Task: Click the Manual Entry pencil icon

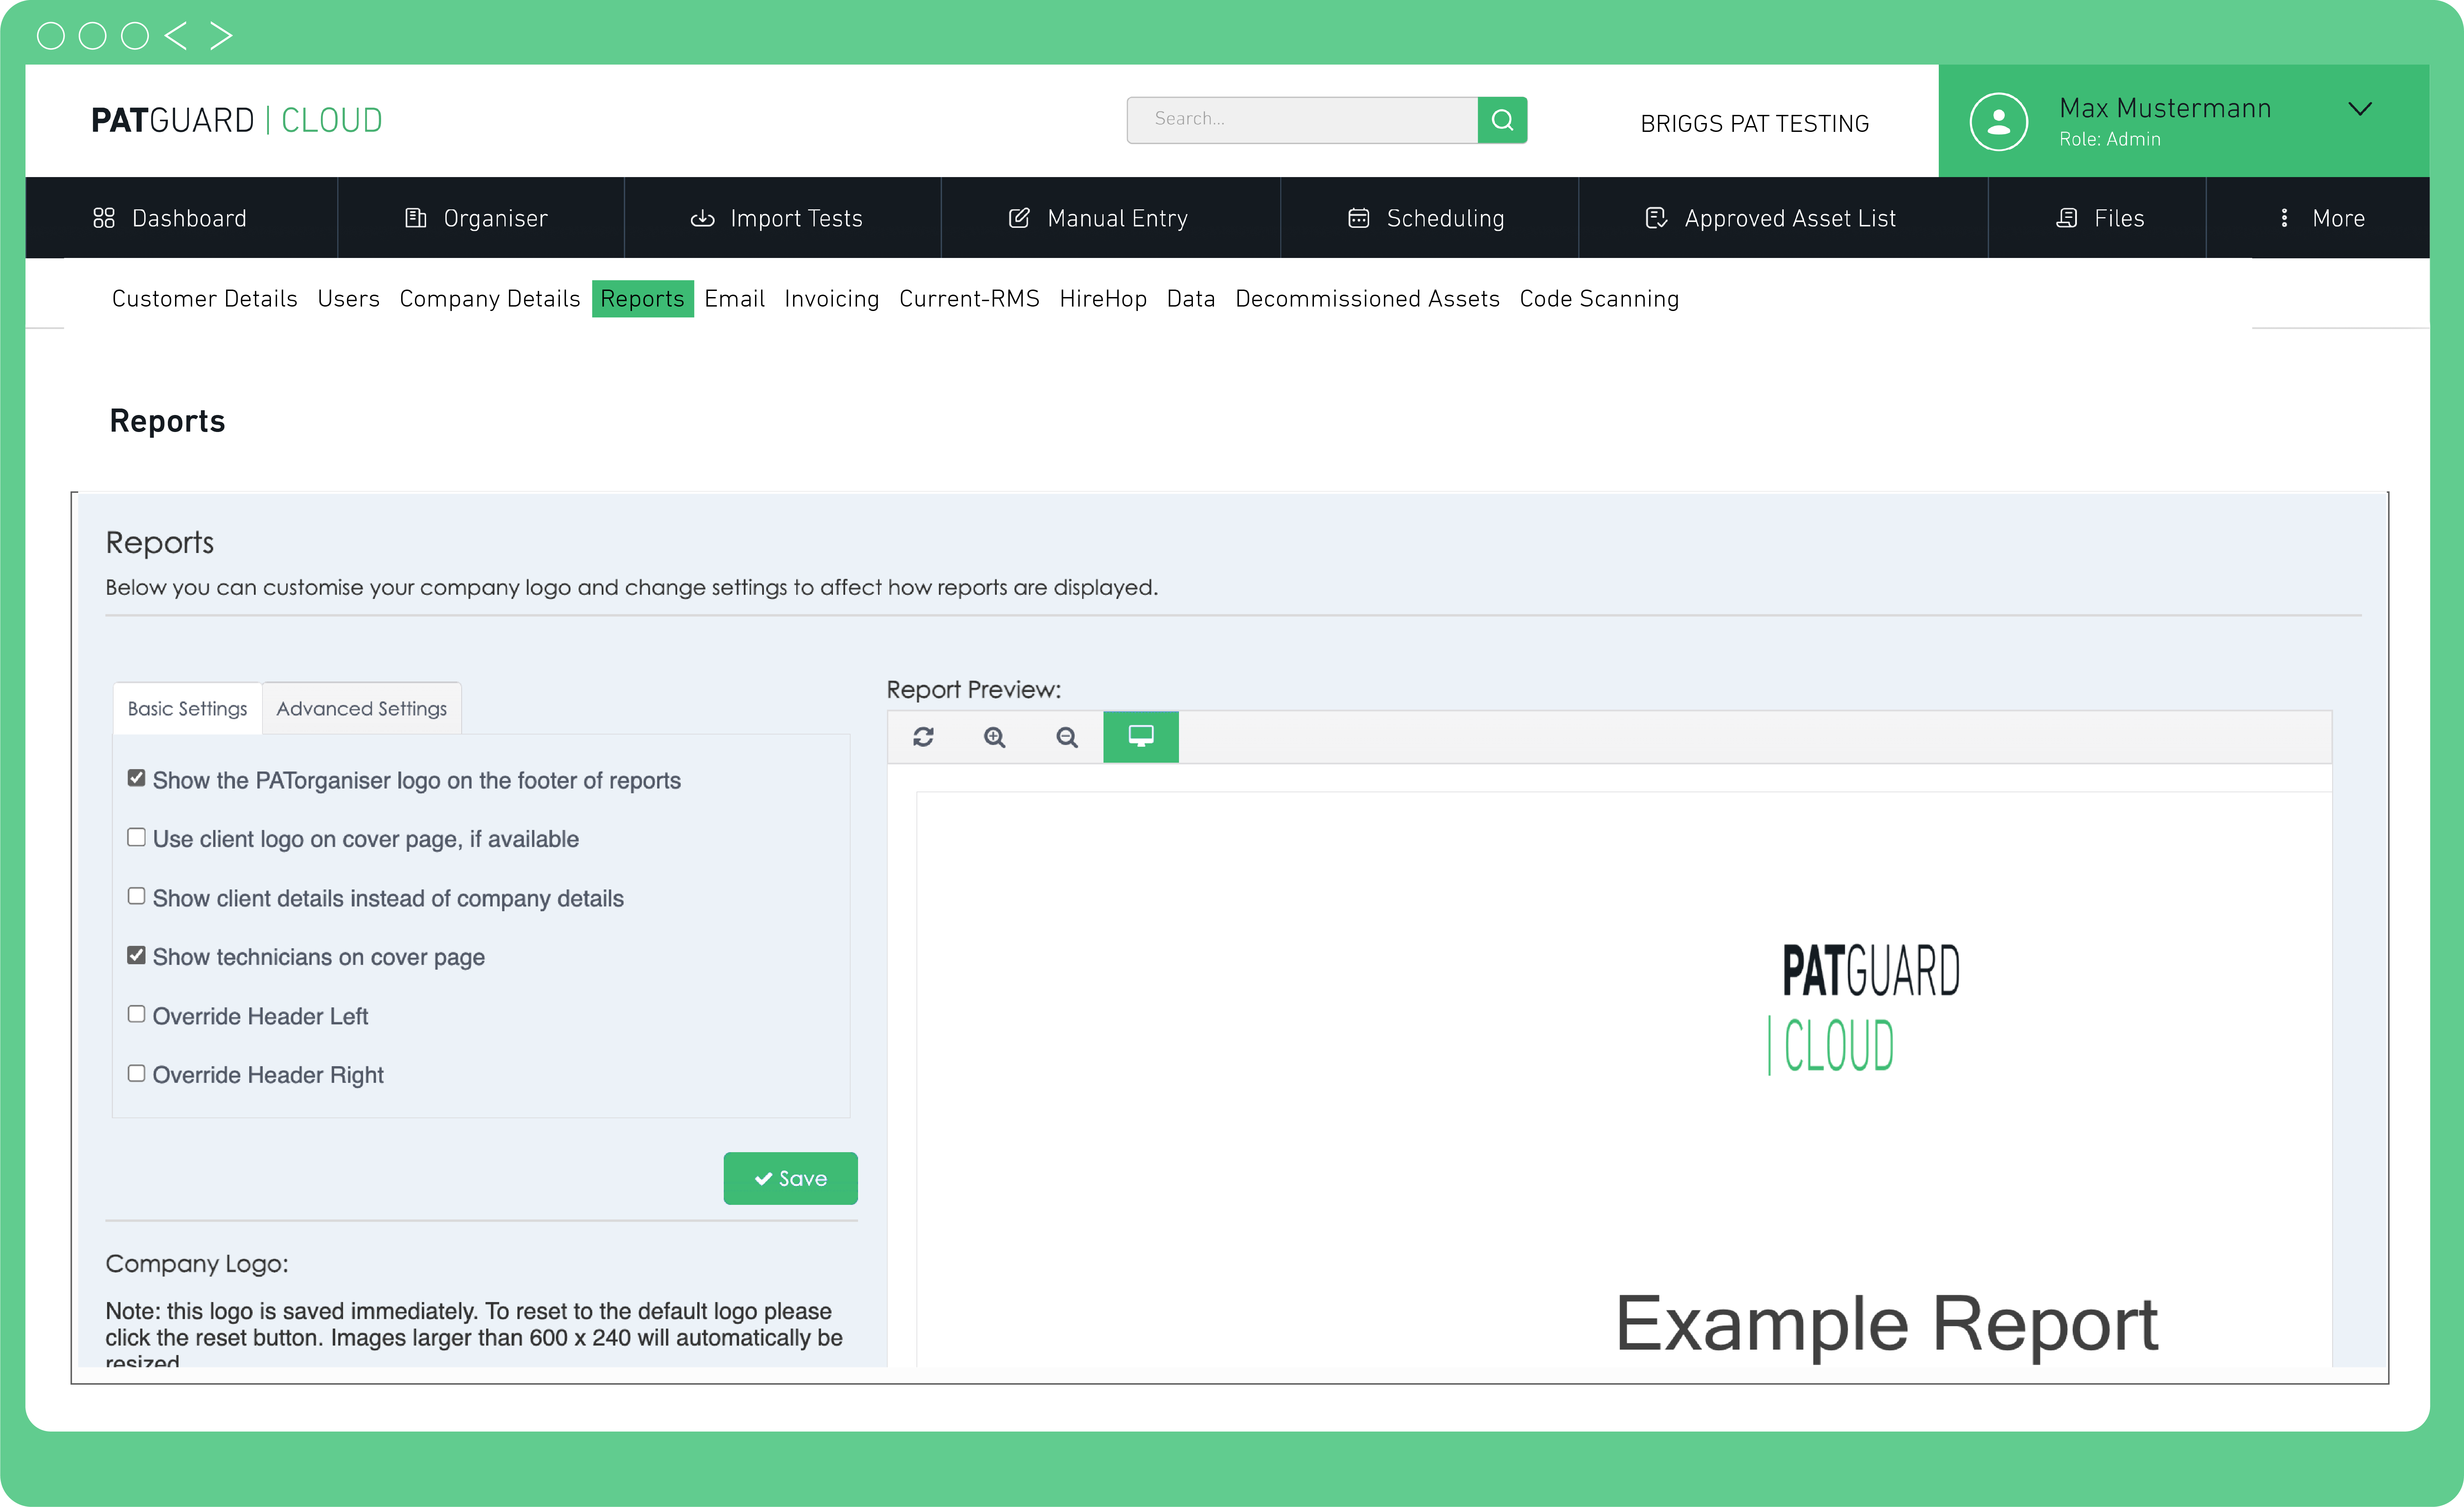Action: 1019,218
